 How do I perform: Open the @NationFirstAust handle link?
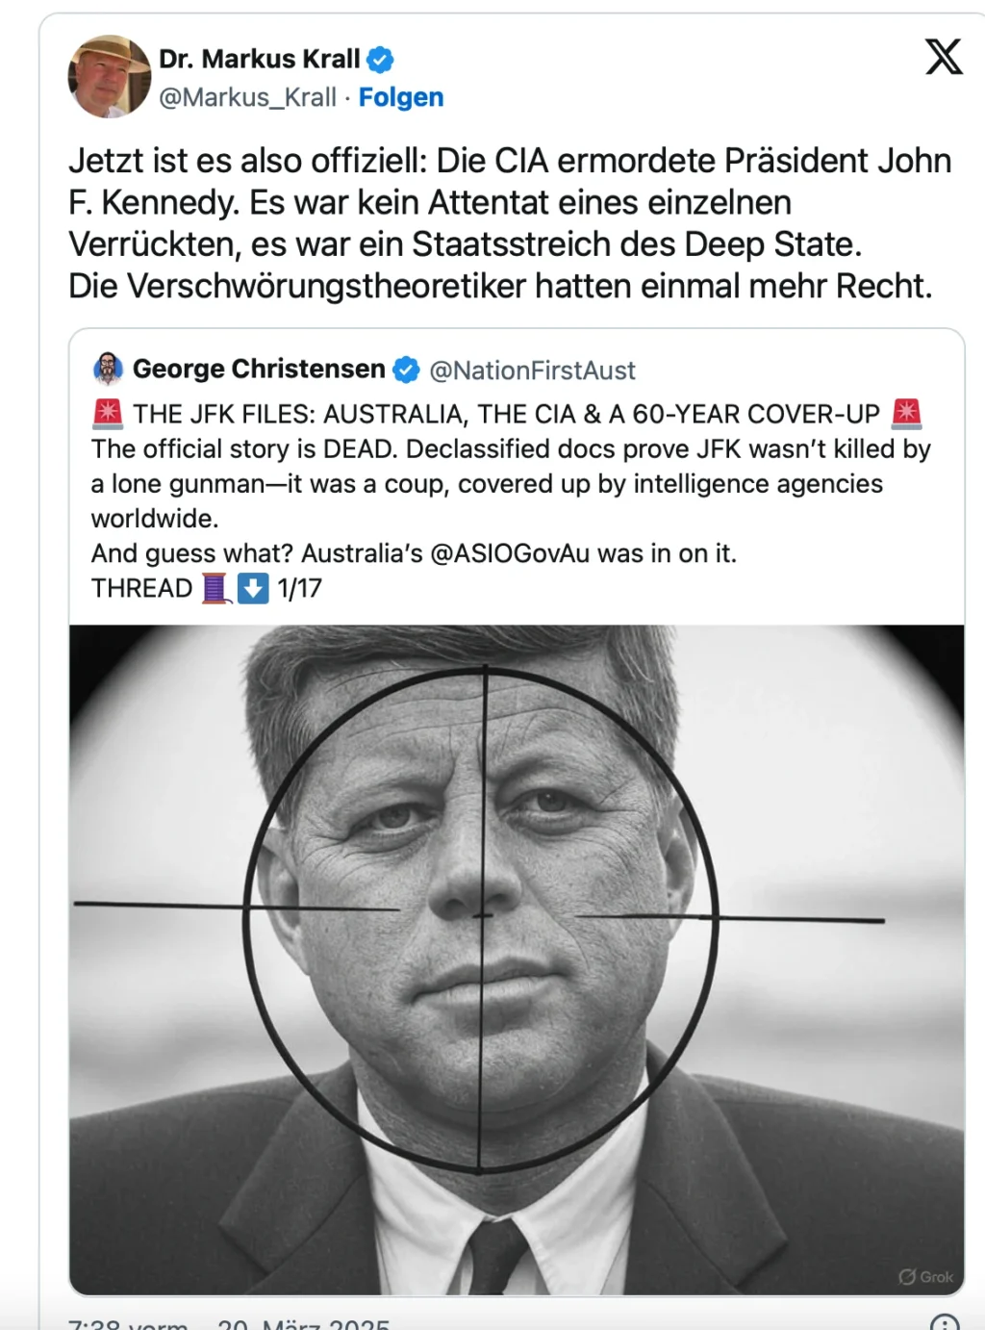[x=535, y=370]
